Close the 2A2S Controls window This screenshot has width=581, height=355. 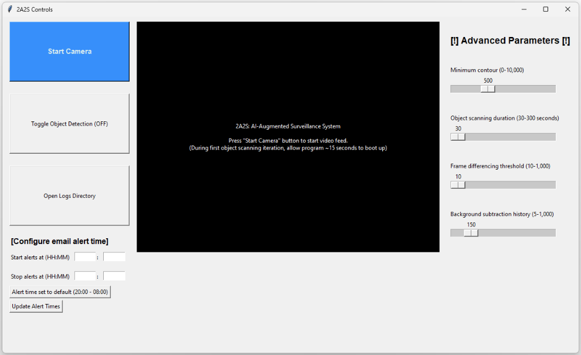coord(568,9)
